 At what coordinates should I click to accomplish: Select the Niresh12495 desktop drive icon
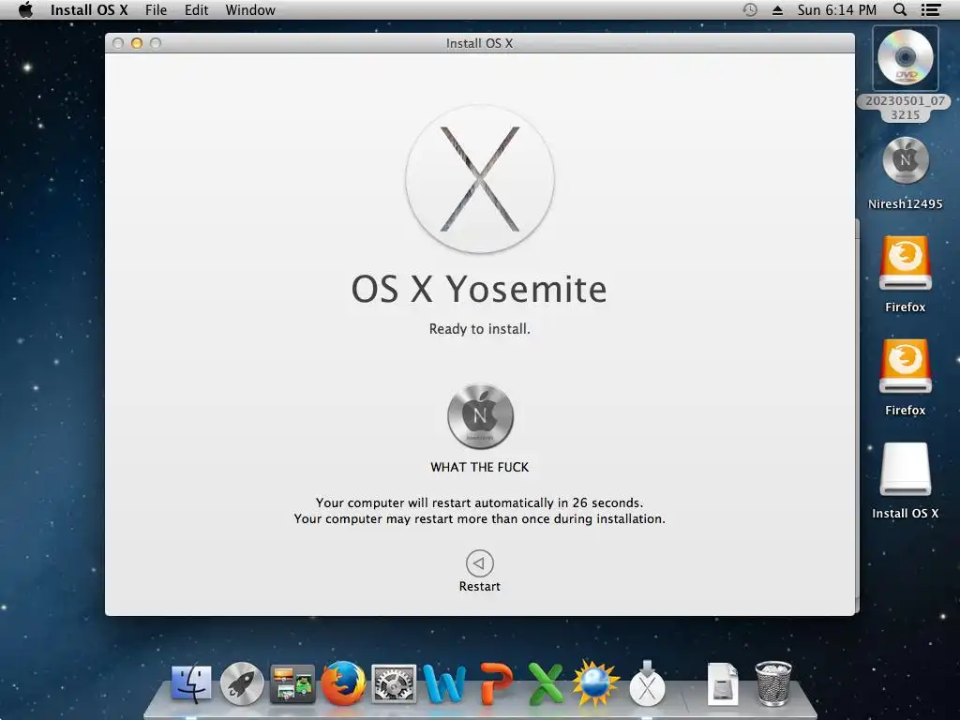906,160
